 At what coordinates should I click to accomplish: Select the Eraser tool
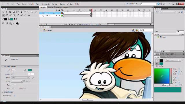tap(21, 15)
